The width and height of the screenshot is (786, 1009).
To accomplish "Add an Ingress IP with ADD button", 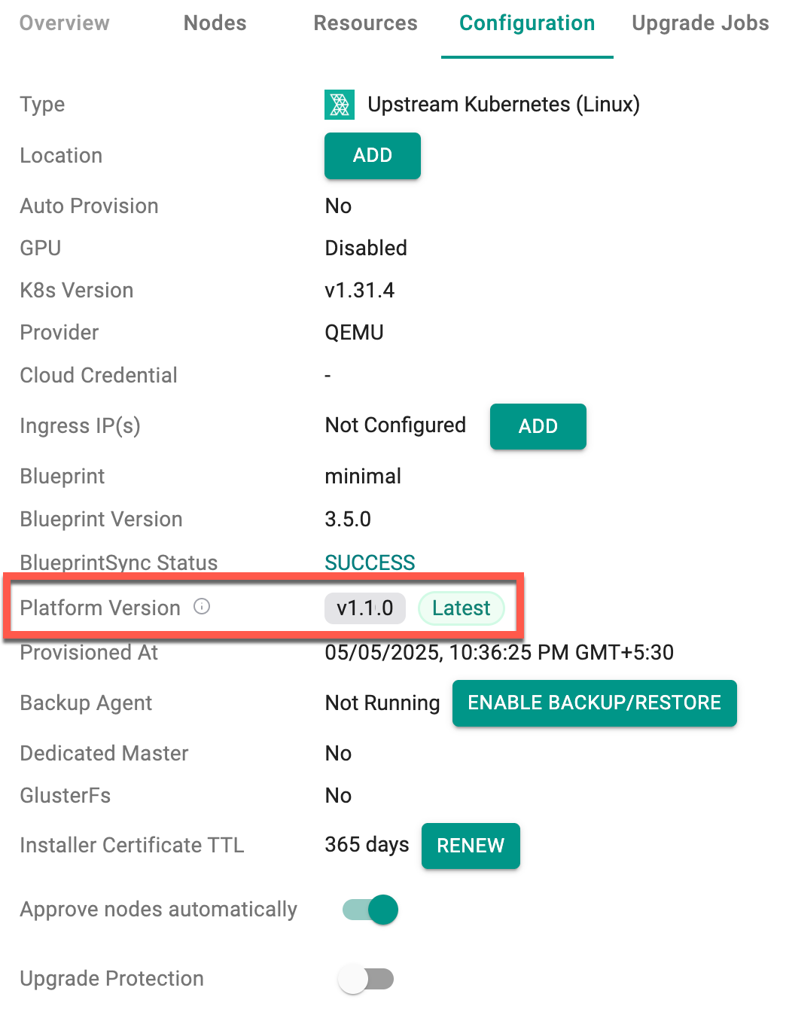I will click(x=538, y=427).
